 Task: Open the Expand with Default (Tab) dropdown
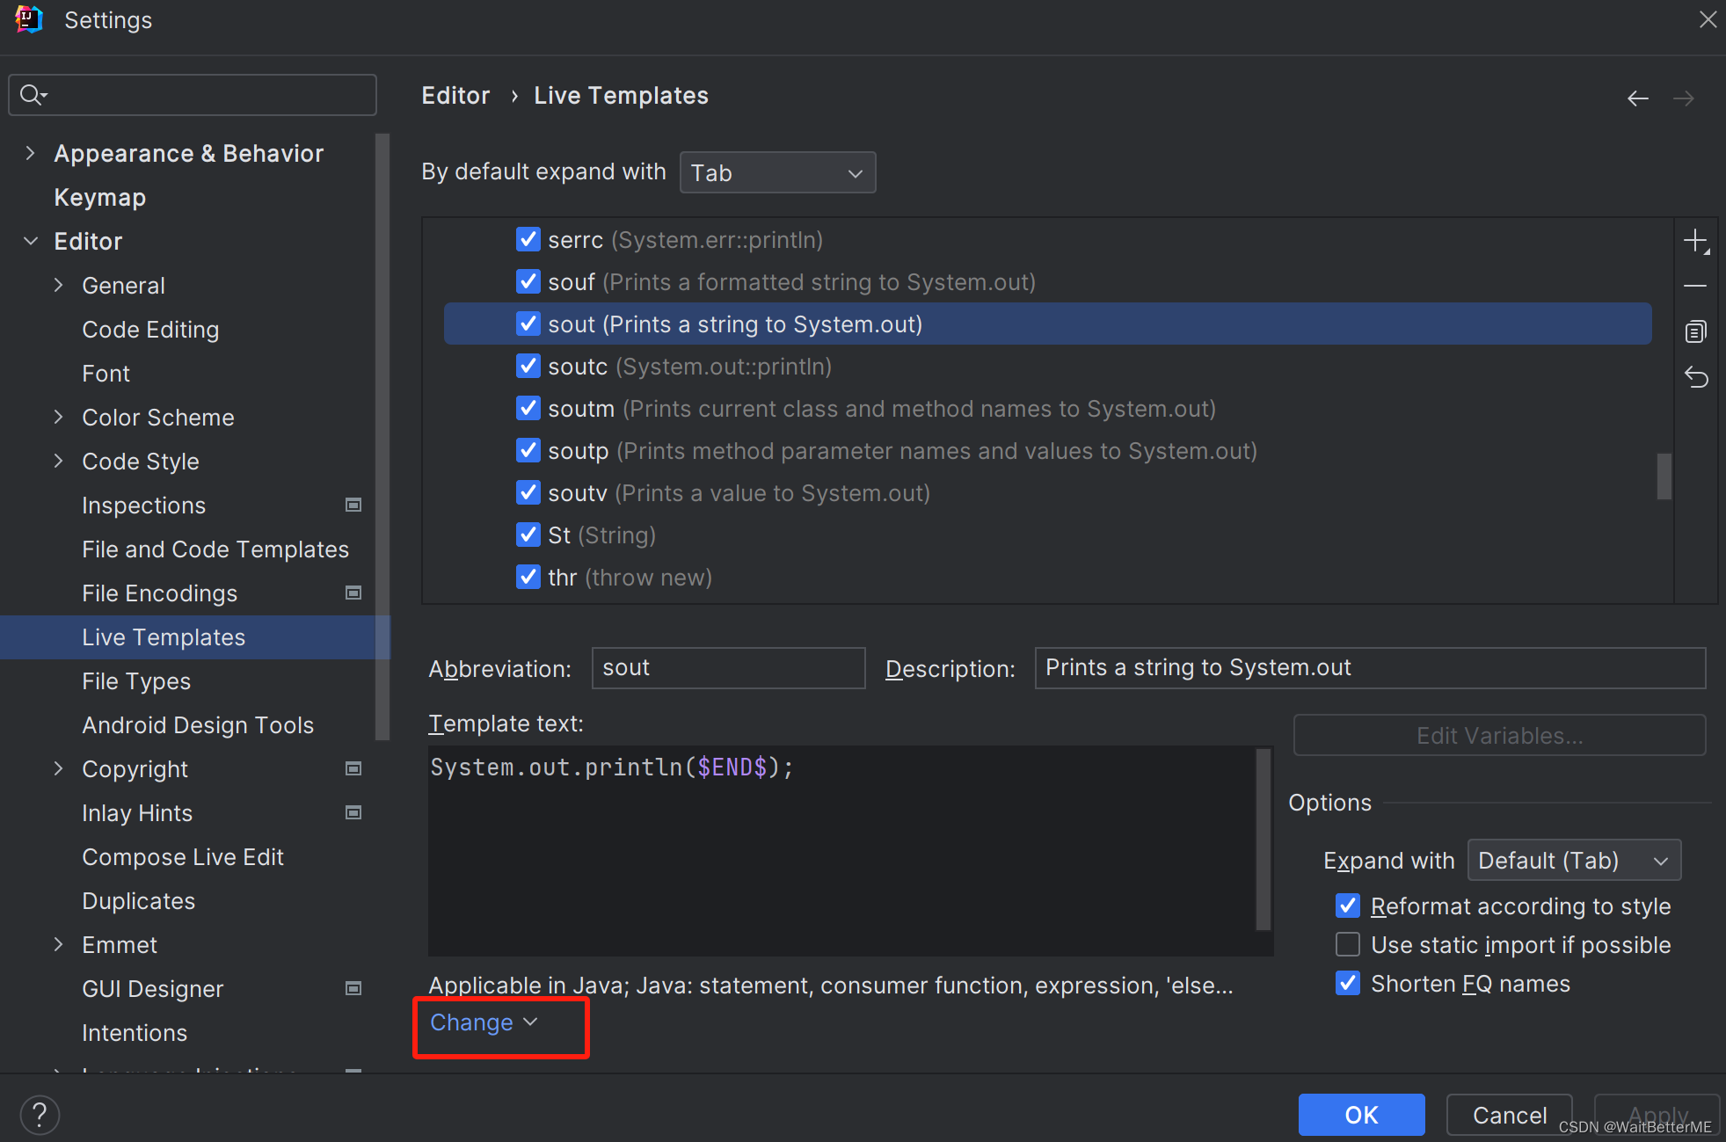point(1574,860)
